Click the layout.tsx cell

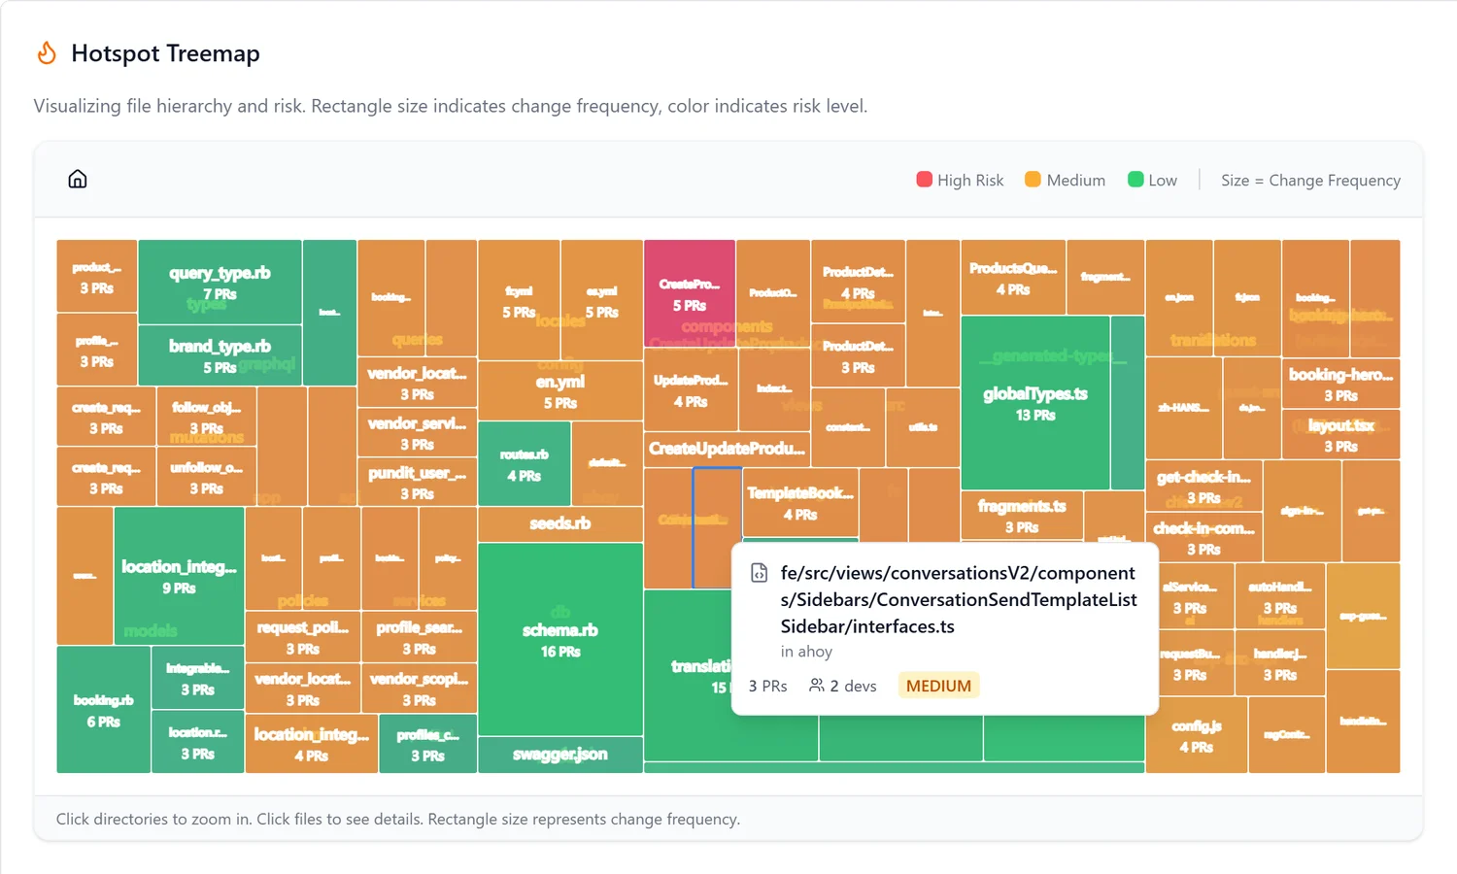tap(1340, 434)
